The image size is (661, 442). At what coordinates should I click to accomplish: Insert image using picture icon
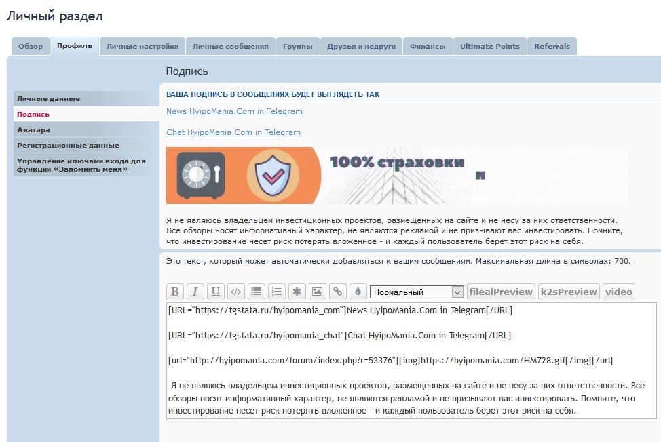(317, 292)
